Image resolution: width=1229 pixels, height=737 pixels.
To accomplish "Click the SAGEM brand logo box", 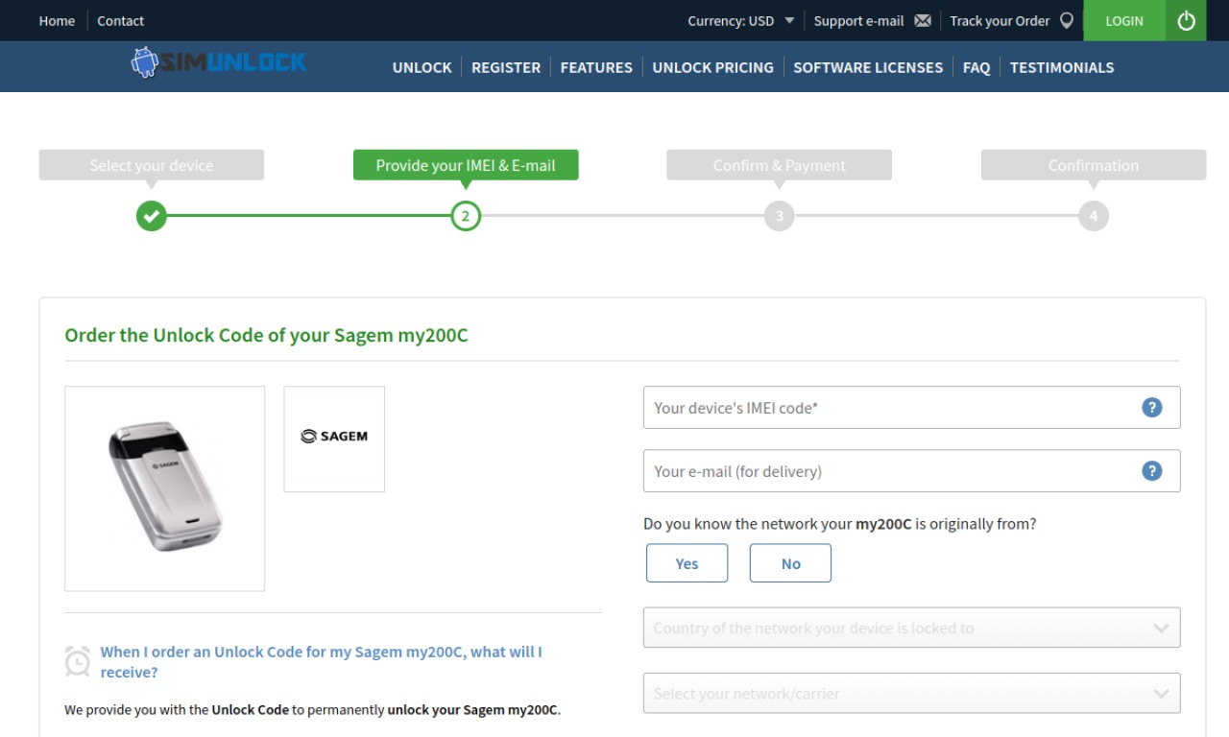I will pos(334,439).
